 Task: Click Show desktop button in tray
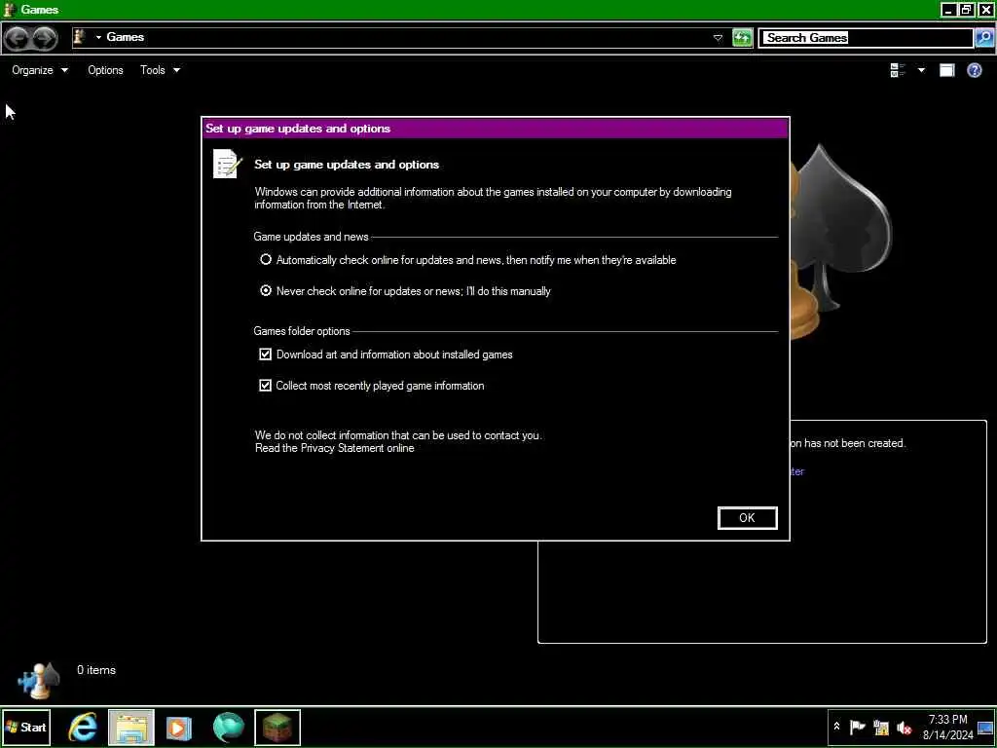pyautogui.click(x=985, y=728)
